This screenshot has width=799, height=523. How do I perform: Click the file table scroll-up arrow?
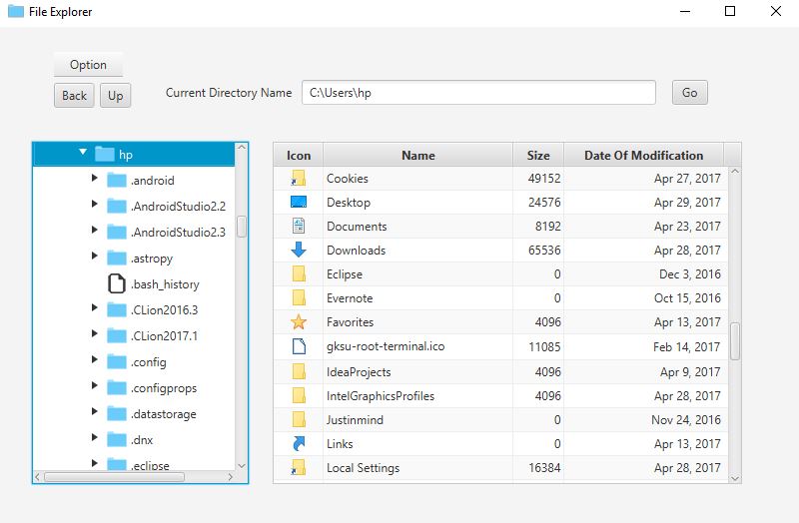coord(735,172)
